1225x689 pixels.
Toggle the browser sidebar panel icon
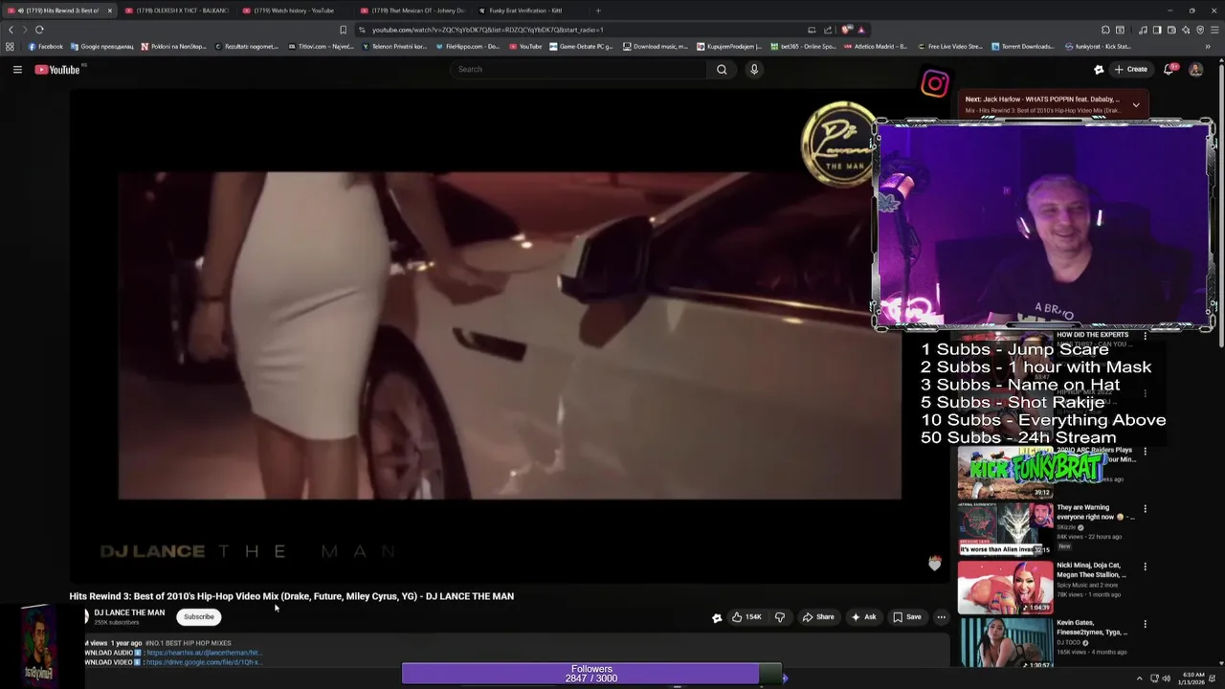(1156, 30)
